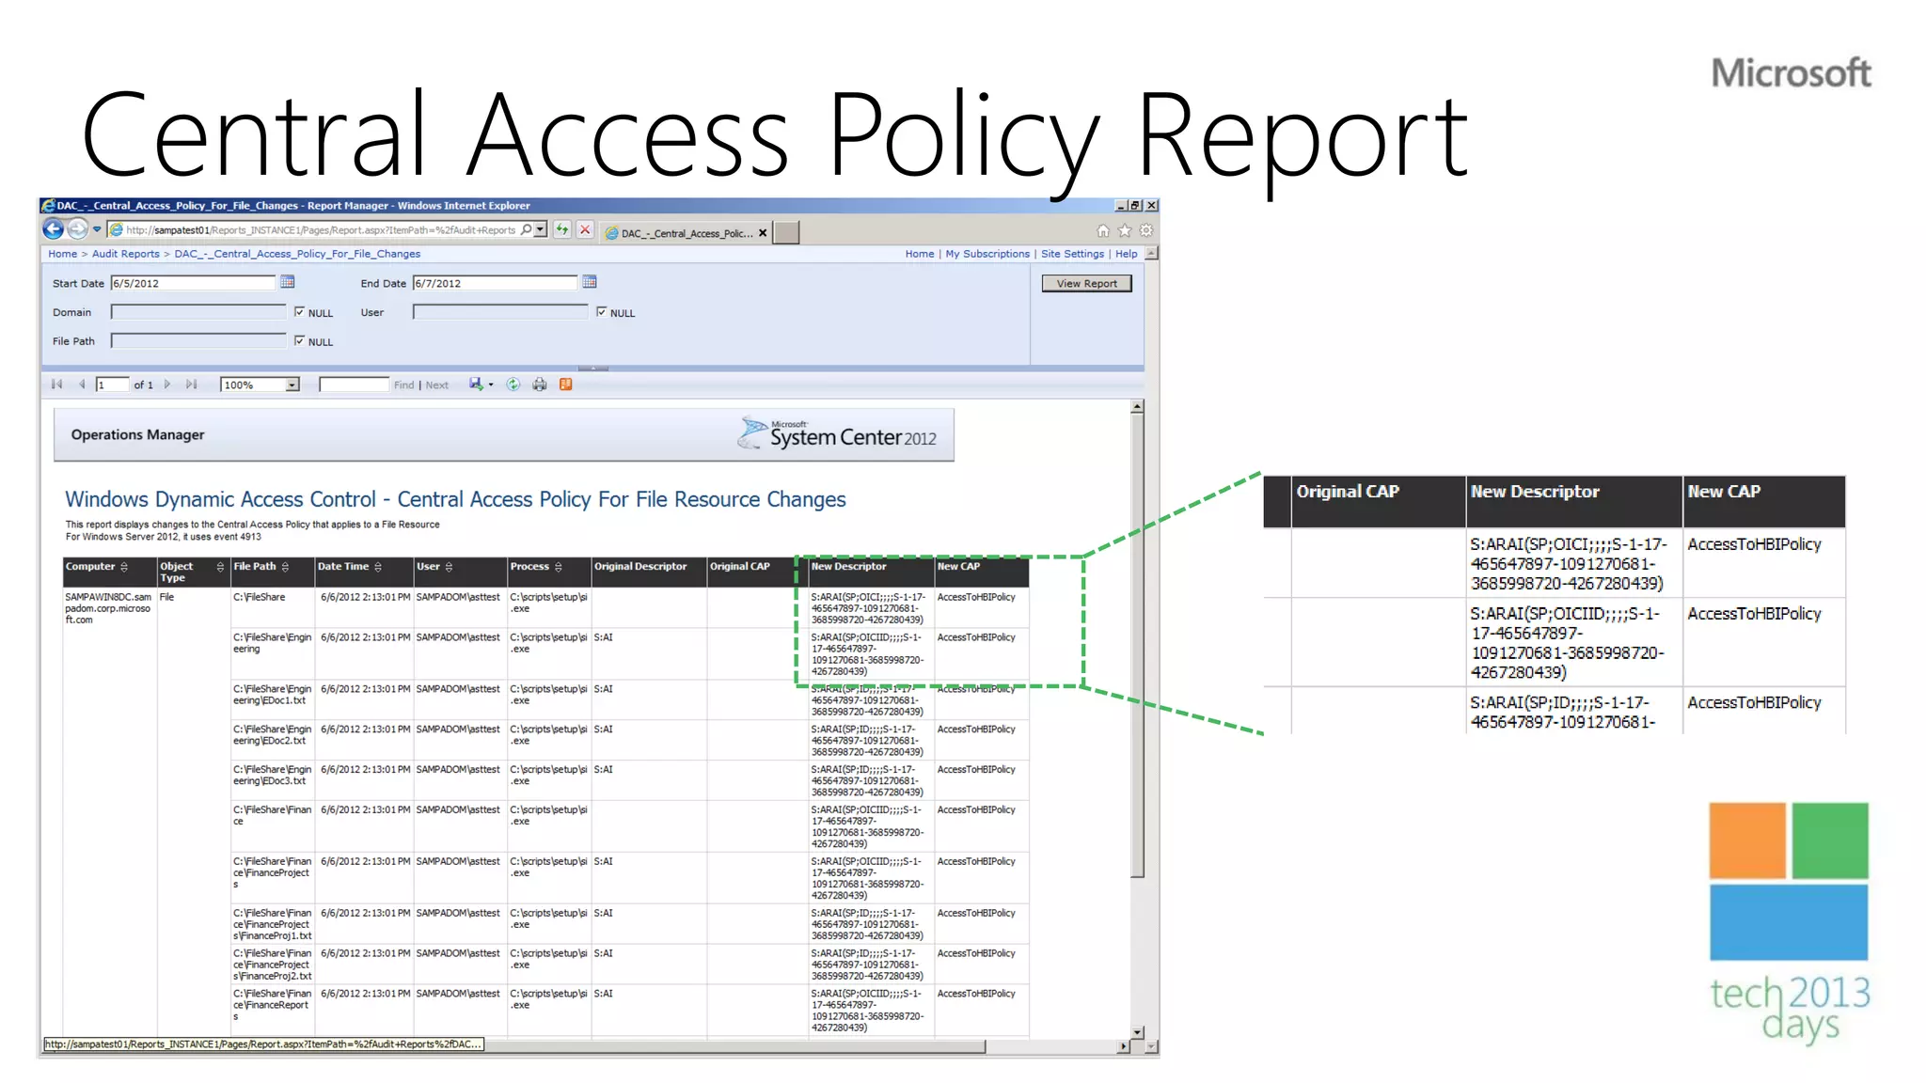
Task: Toggle the Domain NULL checkbox
Action: click(x=299, y=312)
